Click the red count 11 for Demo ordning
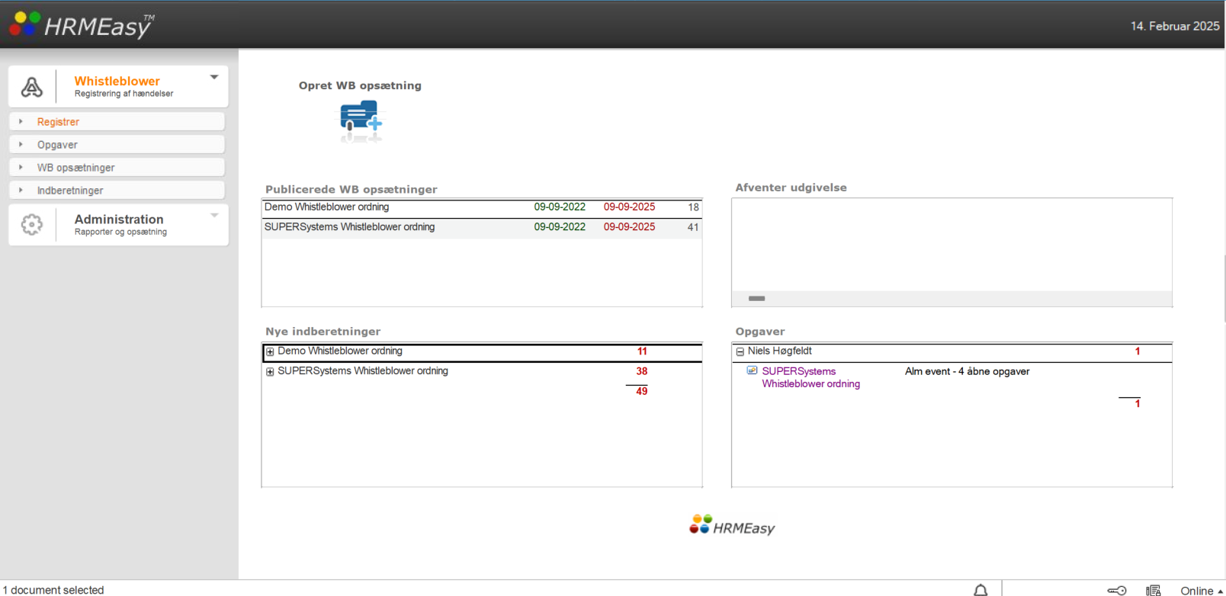The width and height of the screenshot is (1226, 596). point(642,351)
